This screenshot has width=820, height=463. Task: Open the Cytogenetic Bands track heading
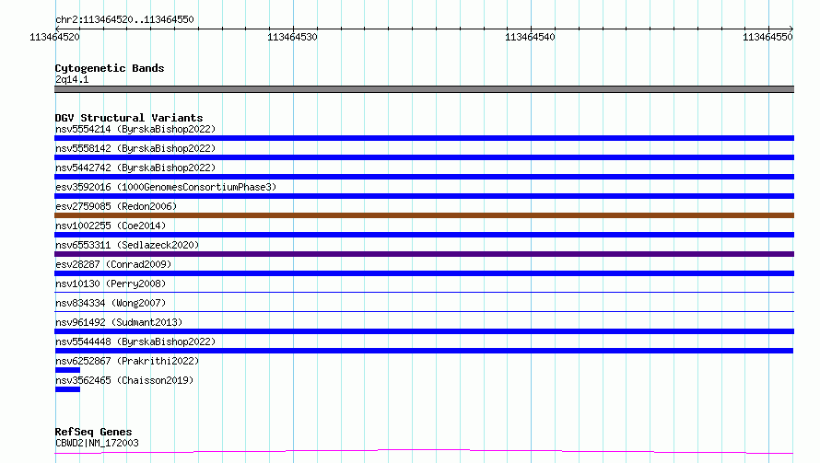(x=110, y=68)
